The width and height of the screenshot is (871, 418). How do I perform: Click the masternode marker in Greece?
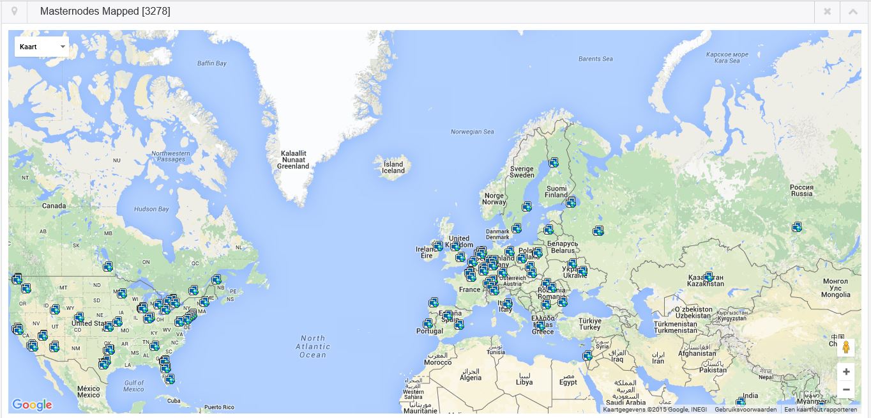(540, 325)
